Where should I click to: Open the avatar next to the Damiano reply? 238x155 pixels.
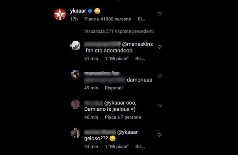(75, 104)
